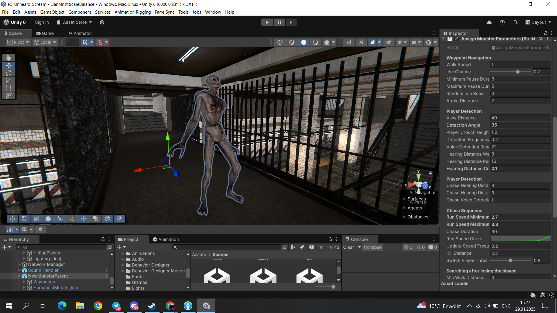The width and height of the screenshot is (557, 313).
Task: Select the Scale tool in scene toolbar
Action: [x=9, y=81]
